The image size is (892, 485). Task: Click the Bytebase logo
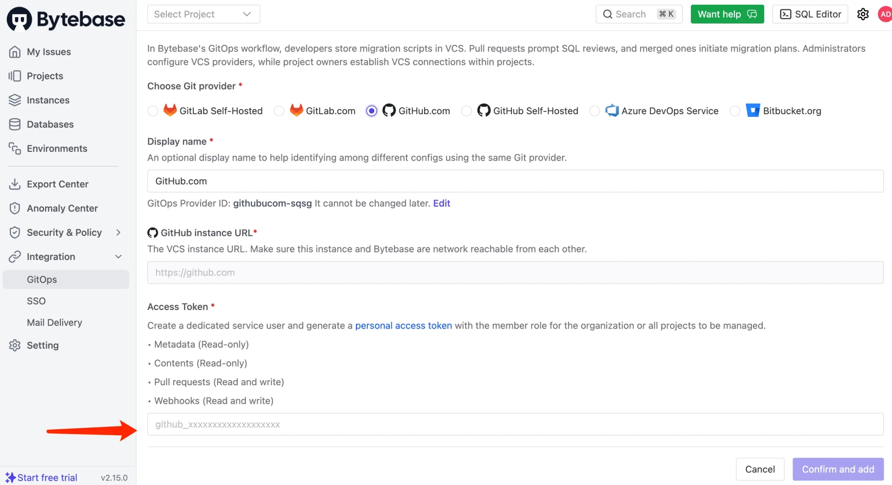coord(66,19)
